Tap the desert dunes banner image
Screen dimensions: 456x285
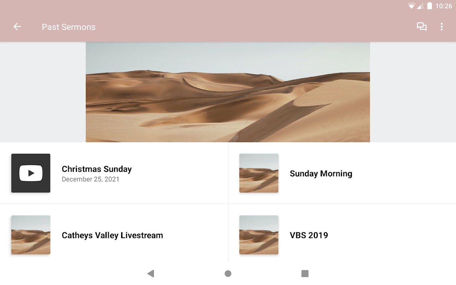click(x=228, y=92)
